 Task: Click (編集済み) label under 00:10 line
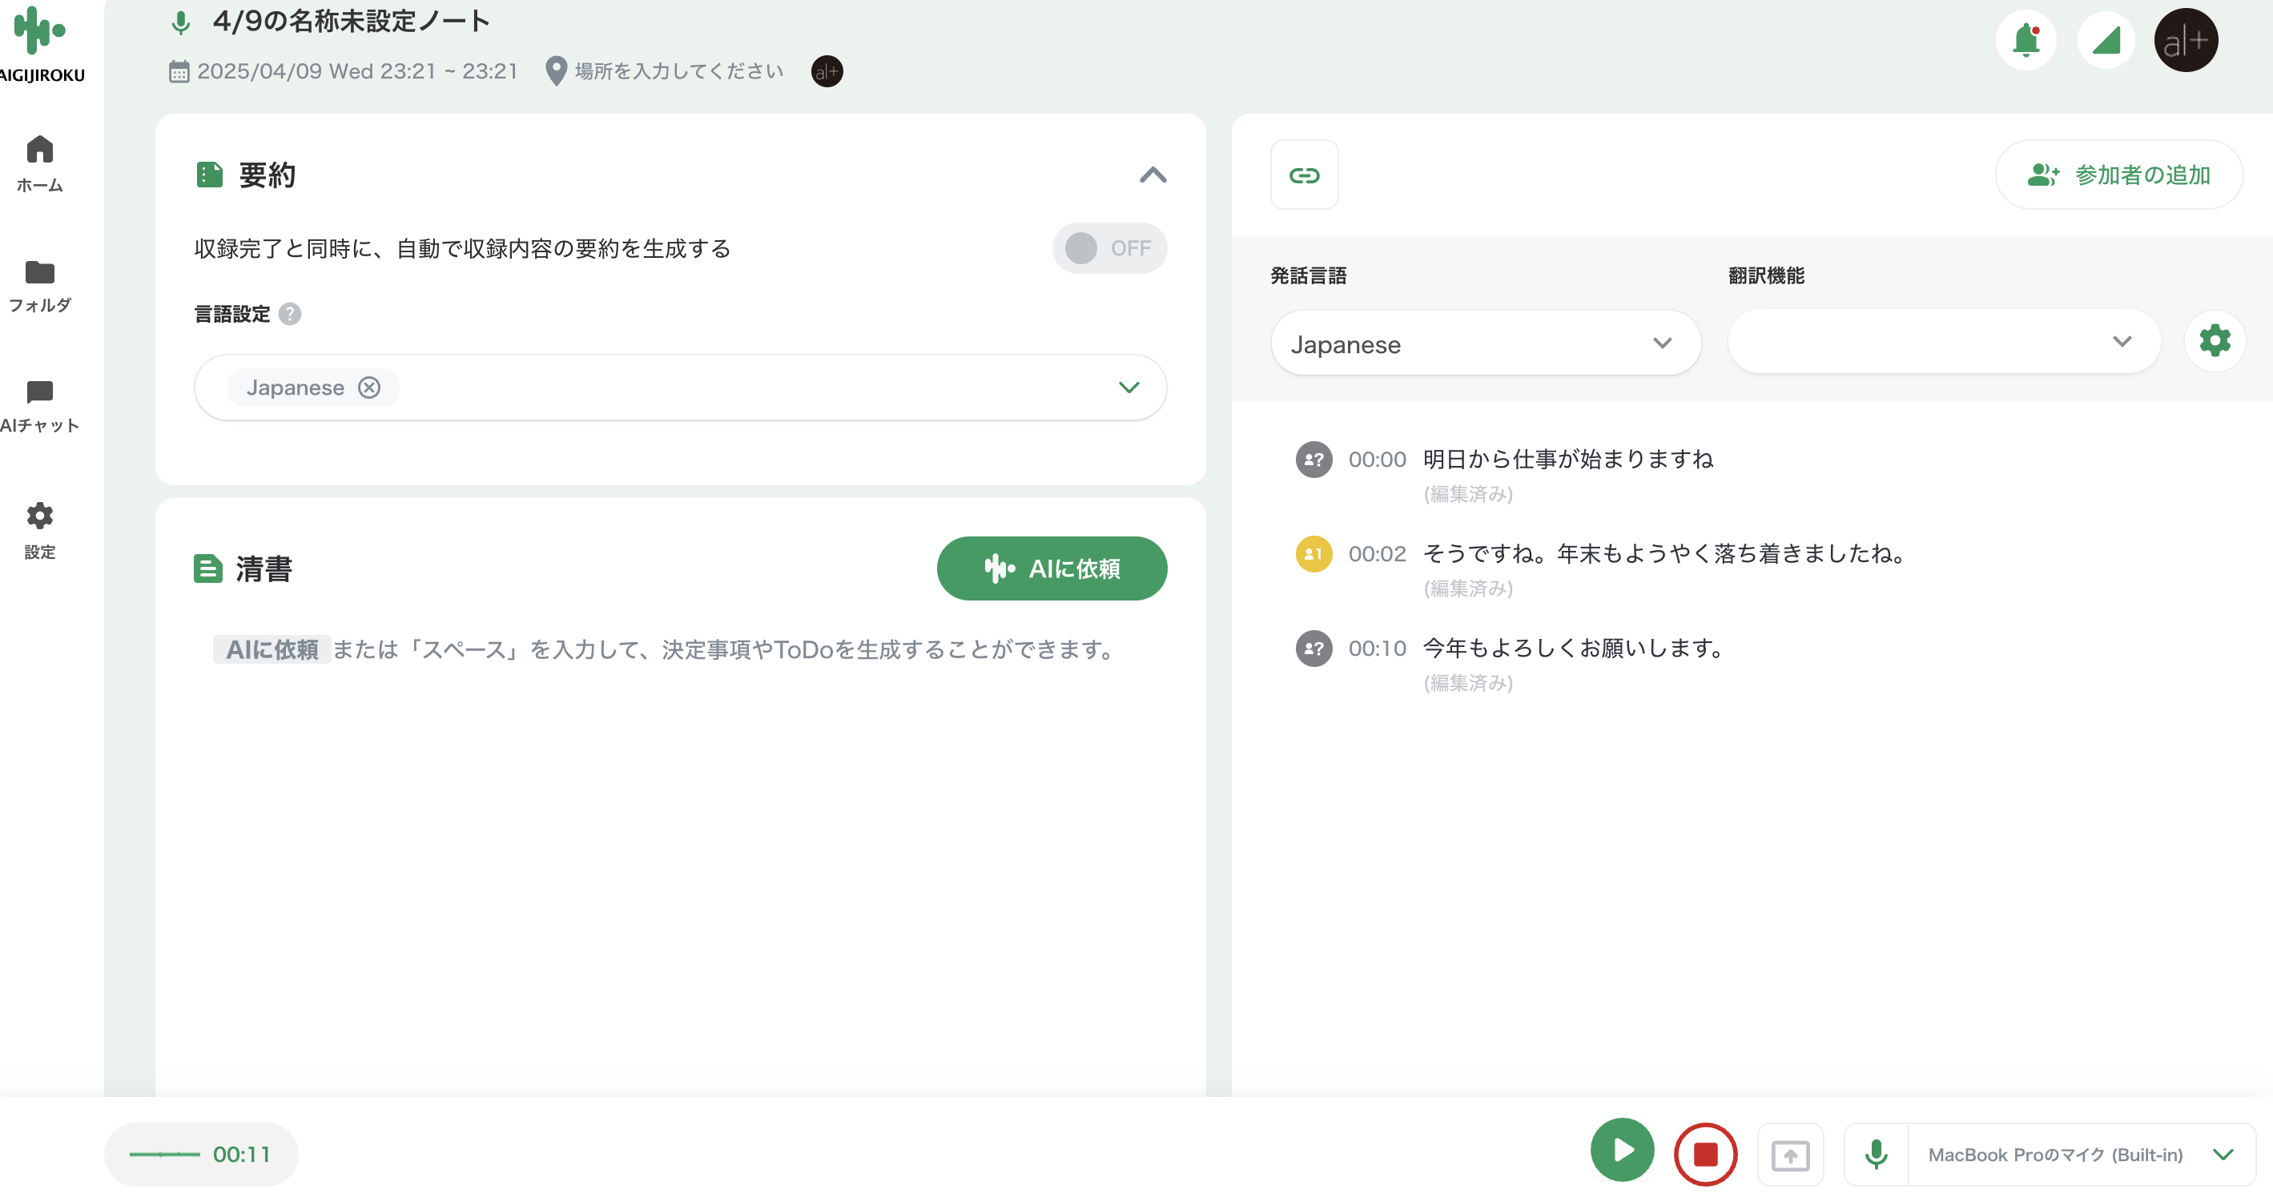tap(1468, 684)
